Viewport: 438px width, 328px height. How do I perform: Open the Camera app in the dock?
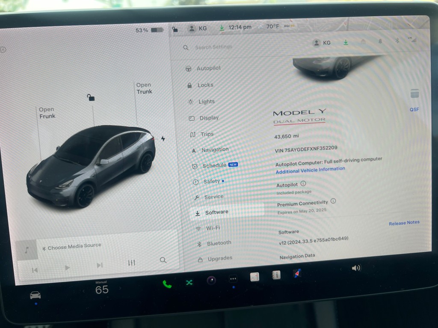[211, 280]
